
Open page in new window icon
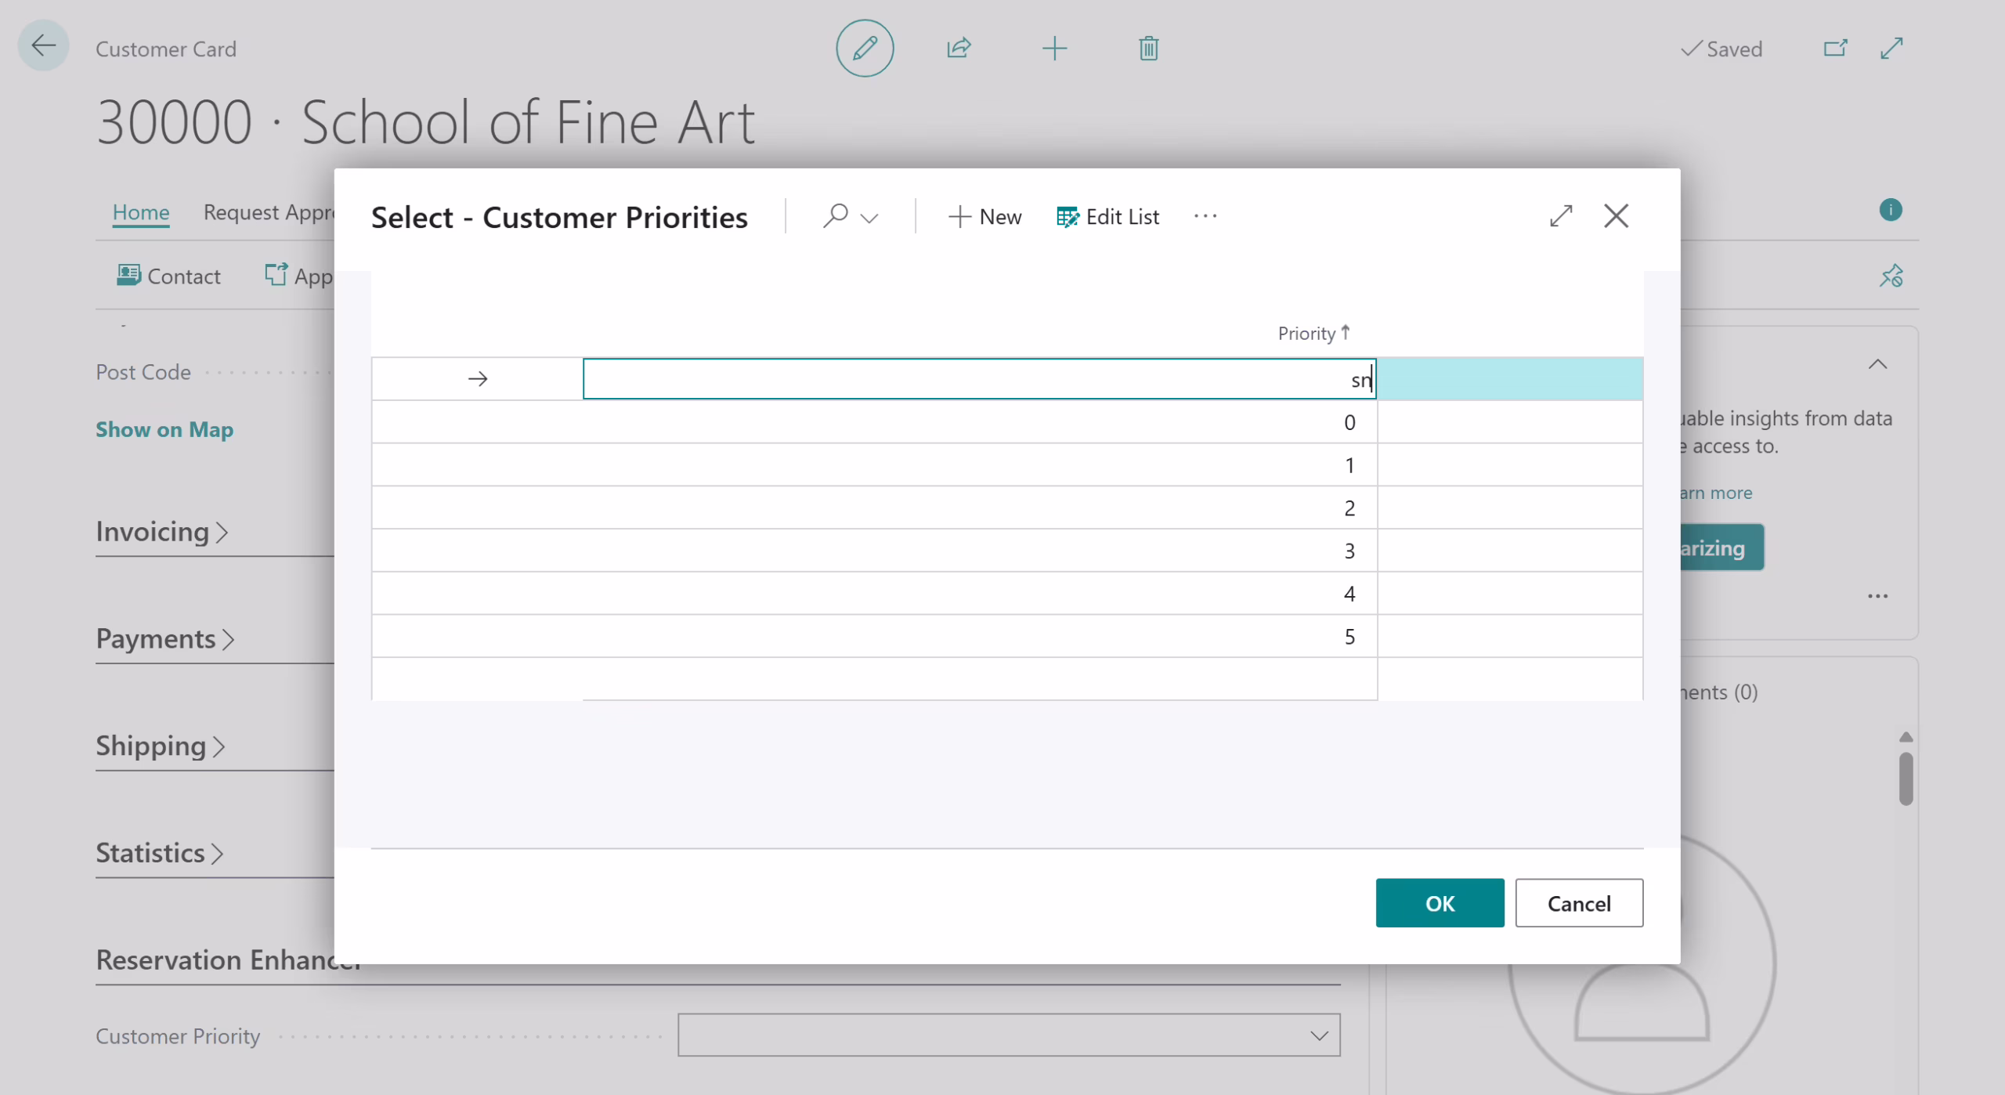point(1834,49)
